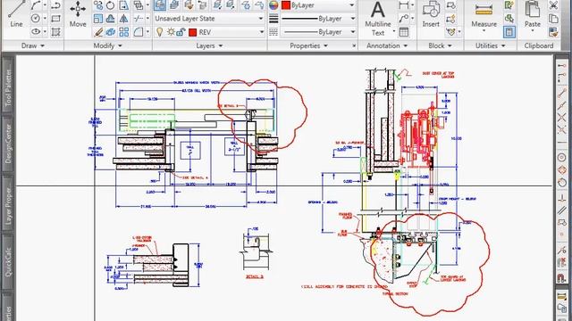Expand the Draw panel
572x321 pixels.
click(33, 45)
